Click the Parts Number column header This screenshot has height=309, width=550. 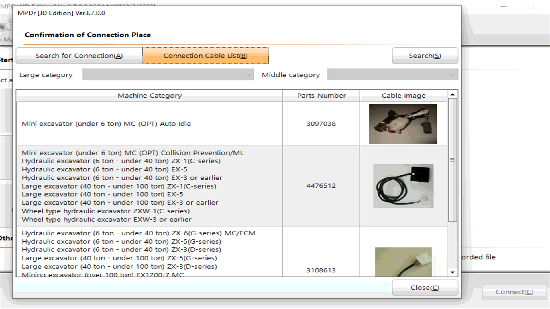321,96
